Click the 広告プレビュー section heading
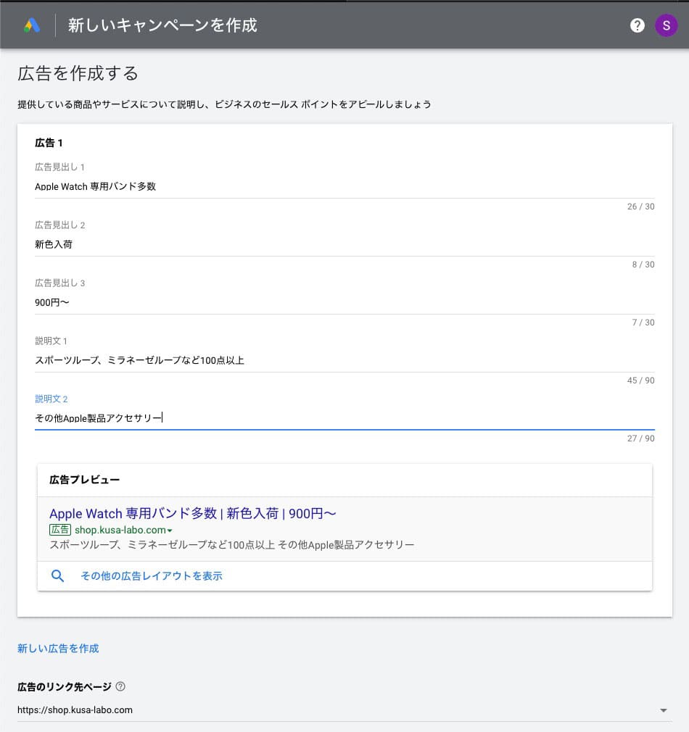689x732 pixels. [85, 480]
